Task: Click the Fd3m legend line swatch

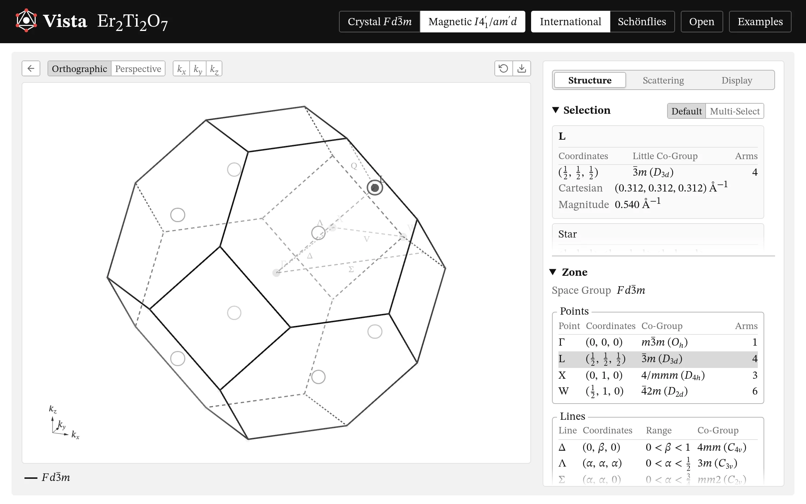Action: click(x=31, y=478)
